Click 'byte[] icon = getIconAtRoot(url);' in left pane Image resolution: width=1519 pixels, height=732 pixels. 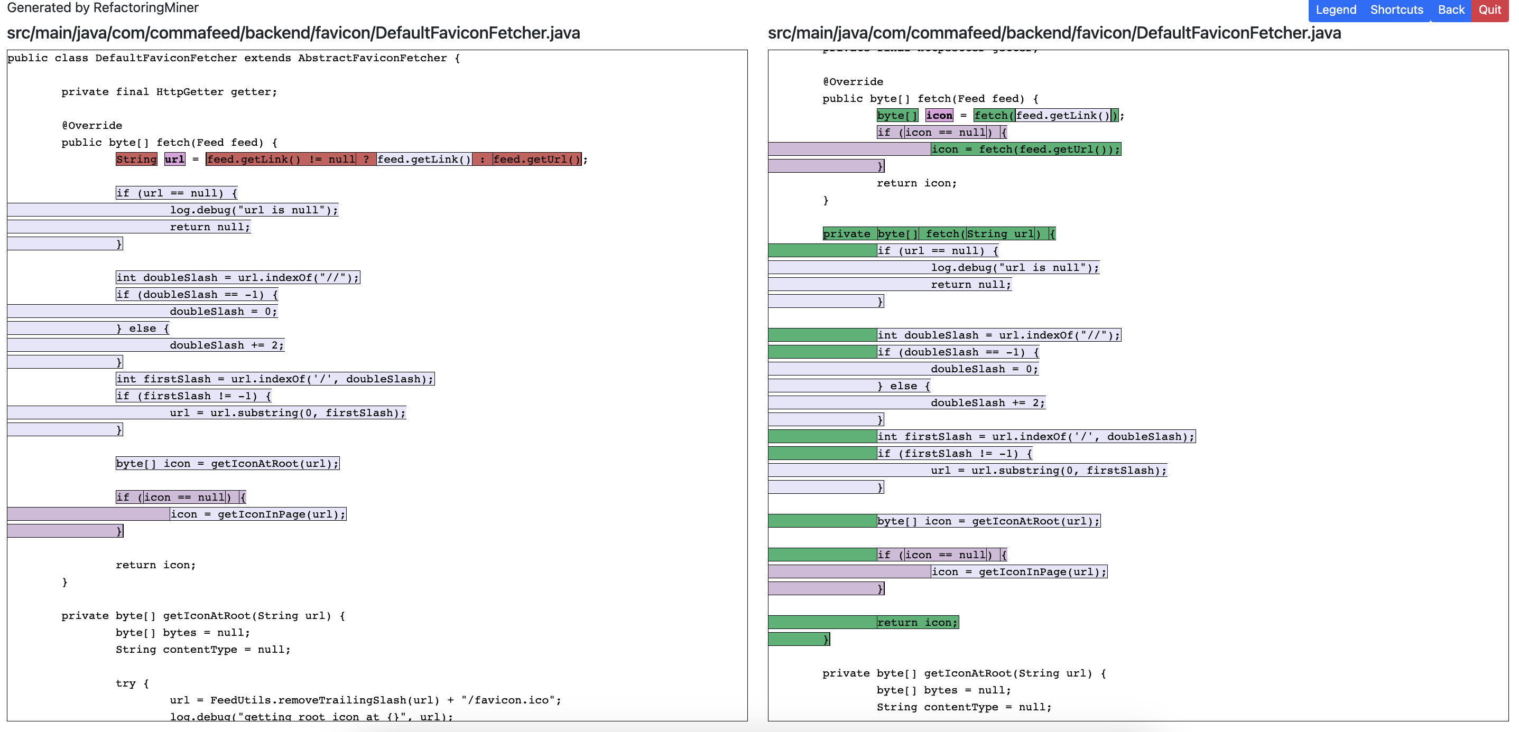coord(227,463)
